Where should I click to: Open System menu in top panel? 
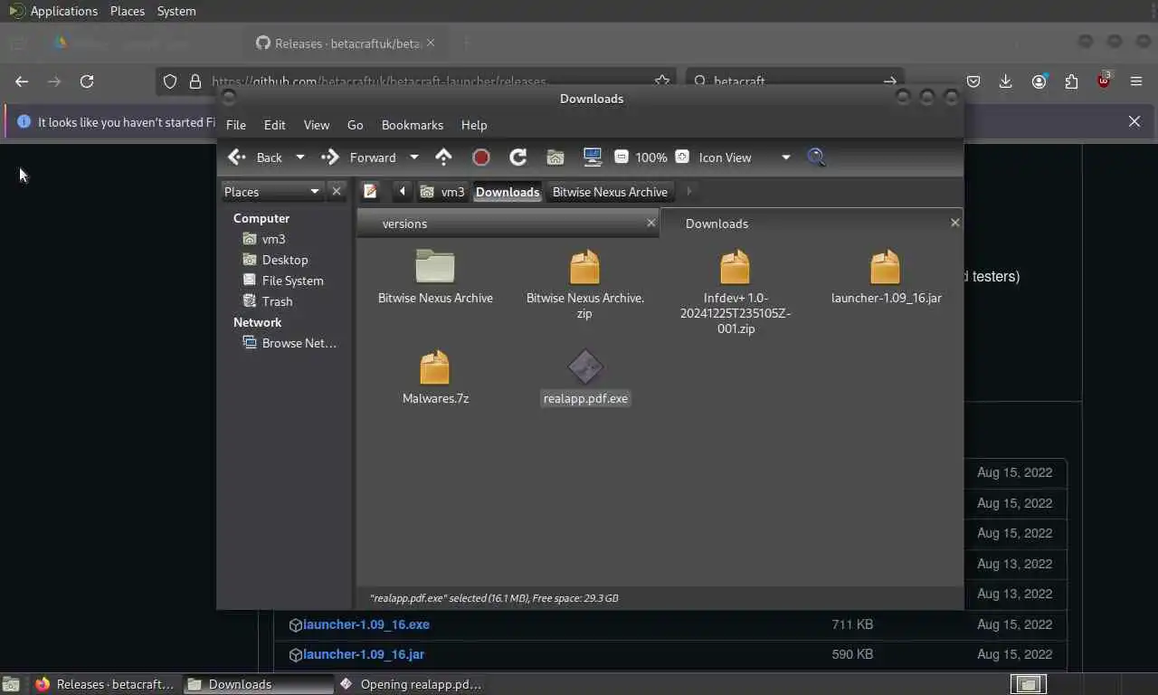pyautogui.click(x=176, y=11)
